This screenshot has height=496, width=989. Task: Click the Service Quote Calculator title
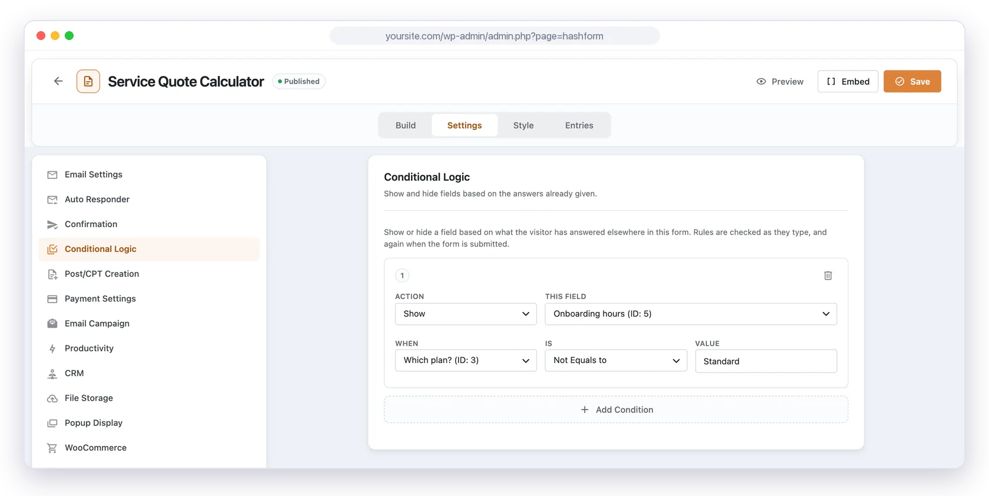(186, 81)
